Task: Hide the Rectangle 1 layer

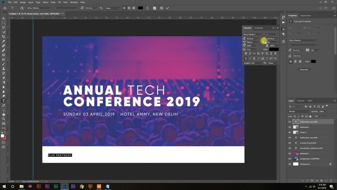Action: tap(290, 154)
